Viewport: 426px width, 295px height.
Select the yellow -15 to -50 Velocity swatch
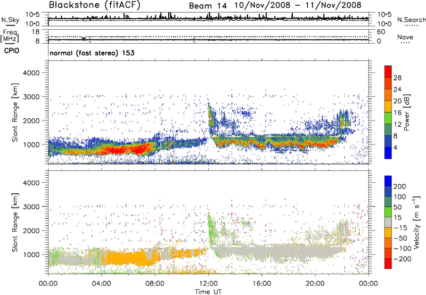pos(388,233)
